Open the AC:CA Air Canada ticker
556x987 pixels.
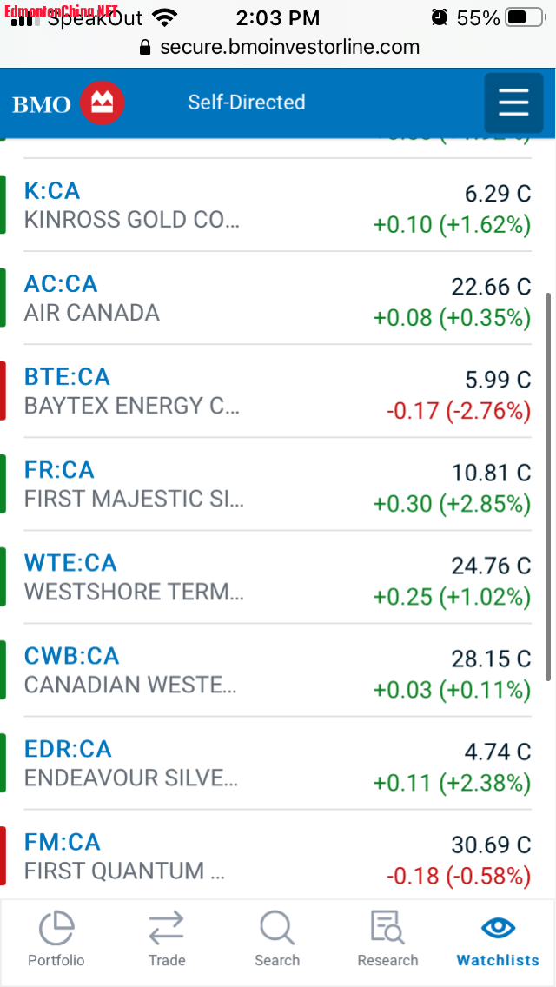(x=61, y=284)
